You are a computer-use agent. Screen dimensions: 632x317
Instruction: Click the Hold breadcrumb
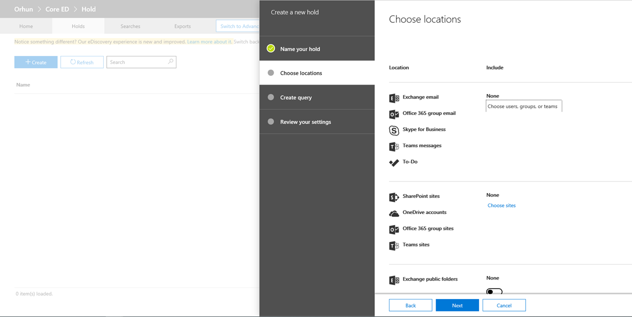click(x=88, y=9)
